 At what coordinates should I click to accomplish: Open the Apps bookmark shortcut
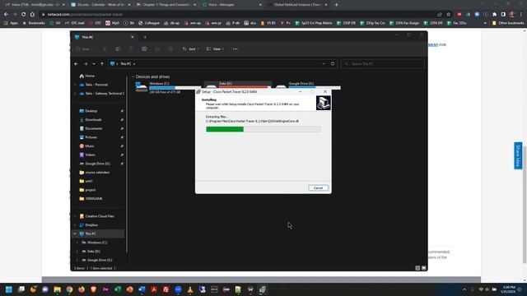tap(11, 23)
